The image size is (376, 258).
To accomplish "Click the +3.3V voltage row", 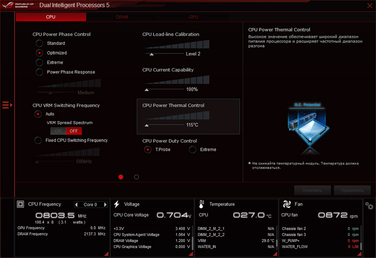I will [x=152, y=229].
